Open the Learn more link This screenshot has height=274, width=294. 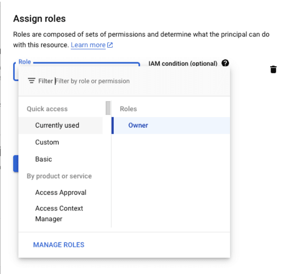(88, 45)
